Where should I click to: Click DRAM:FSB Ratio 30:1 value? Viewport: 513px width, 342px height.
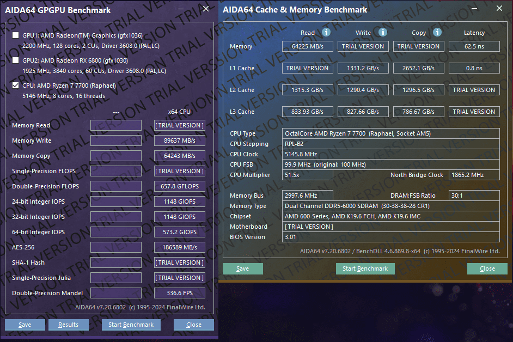coord(474,196)
